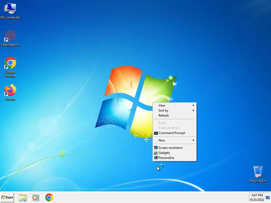Choose Personalize in the context menu
This screenshot has width=271, height=203.
click(x=175, y=158)
